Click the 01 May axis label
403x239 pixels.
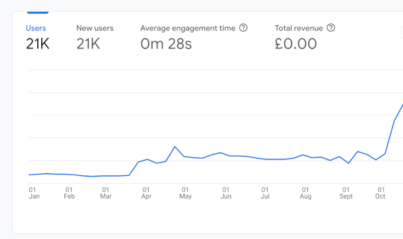point(185,193)
